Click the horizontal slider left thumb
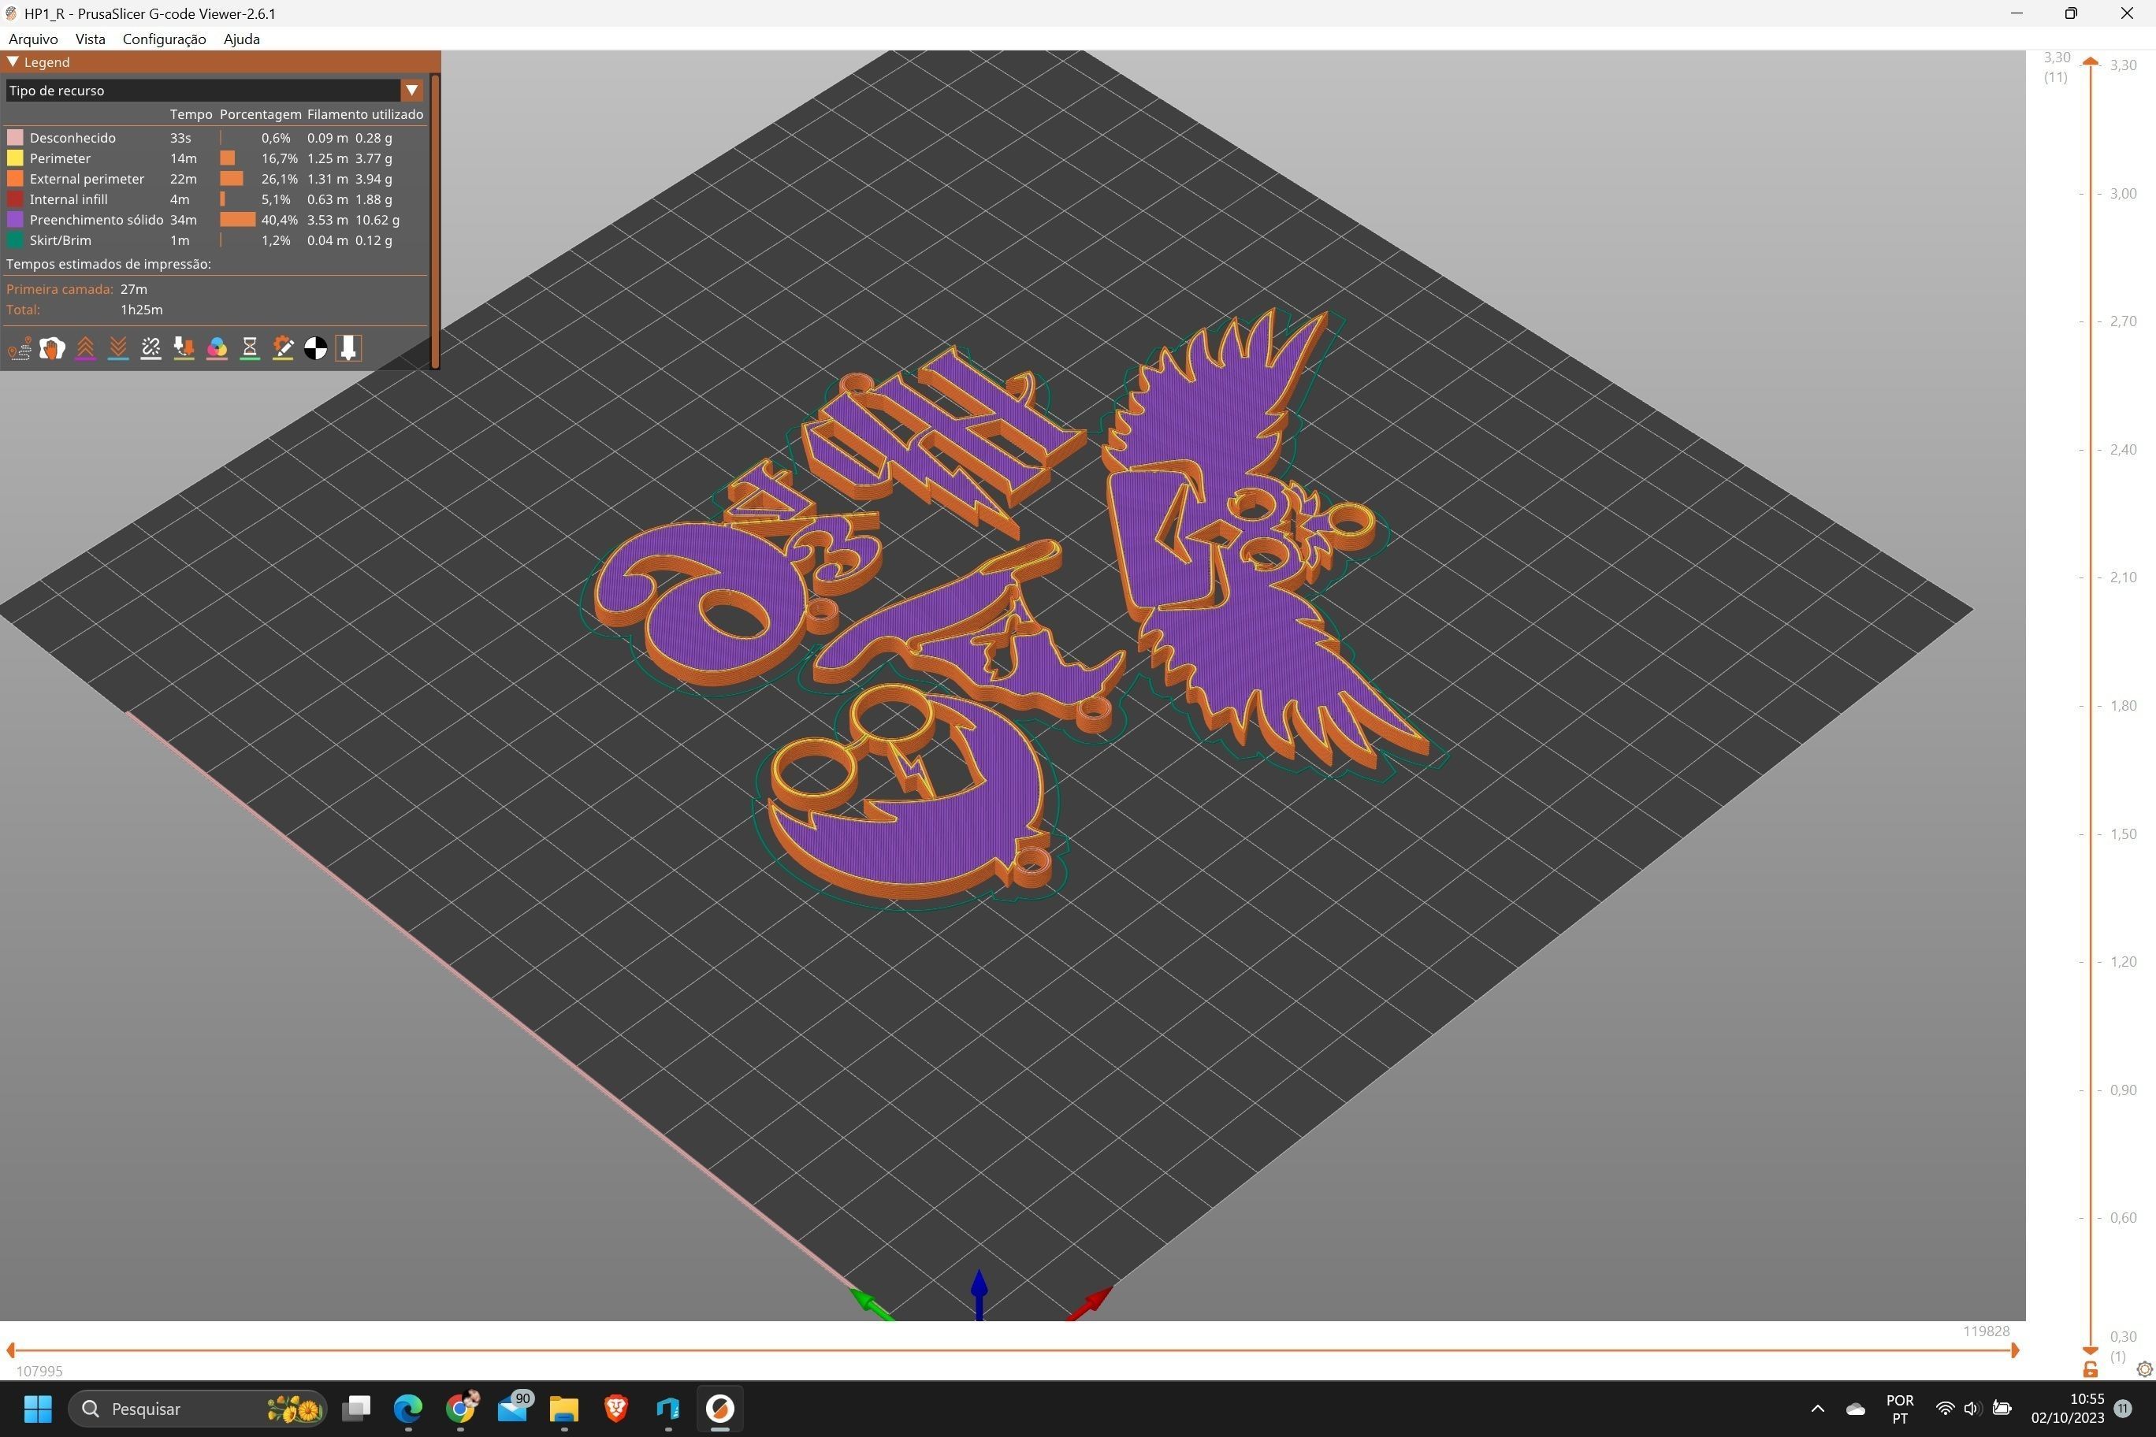The width and height of the screenshot is (2156, 1437). 10,1350
